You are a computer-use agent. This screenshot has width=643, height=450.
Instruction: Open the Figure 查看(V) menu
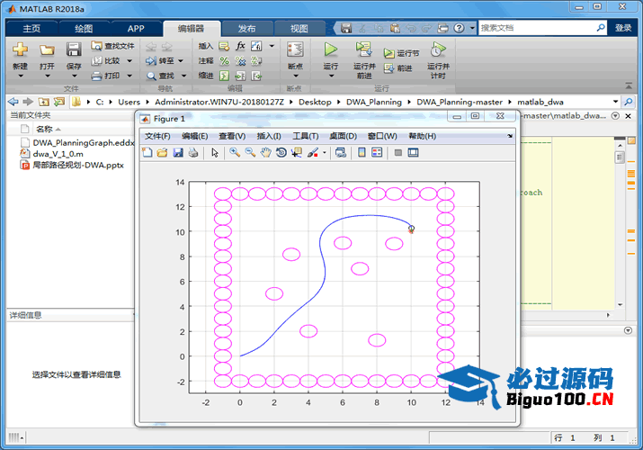point(232,136)
